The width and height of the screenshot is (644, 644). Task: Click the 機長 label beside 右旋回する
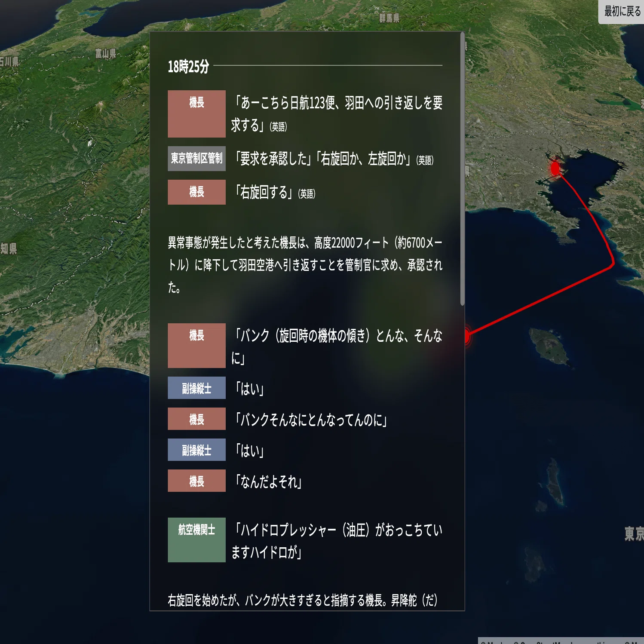[x=196, y=192]
